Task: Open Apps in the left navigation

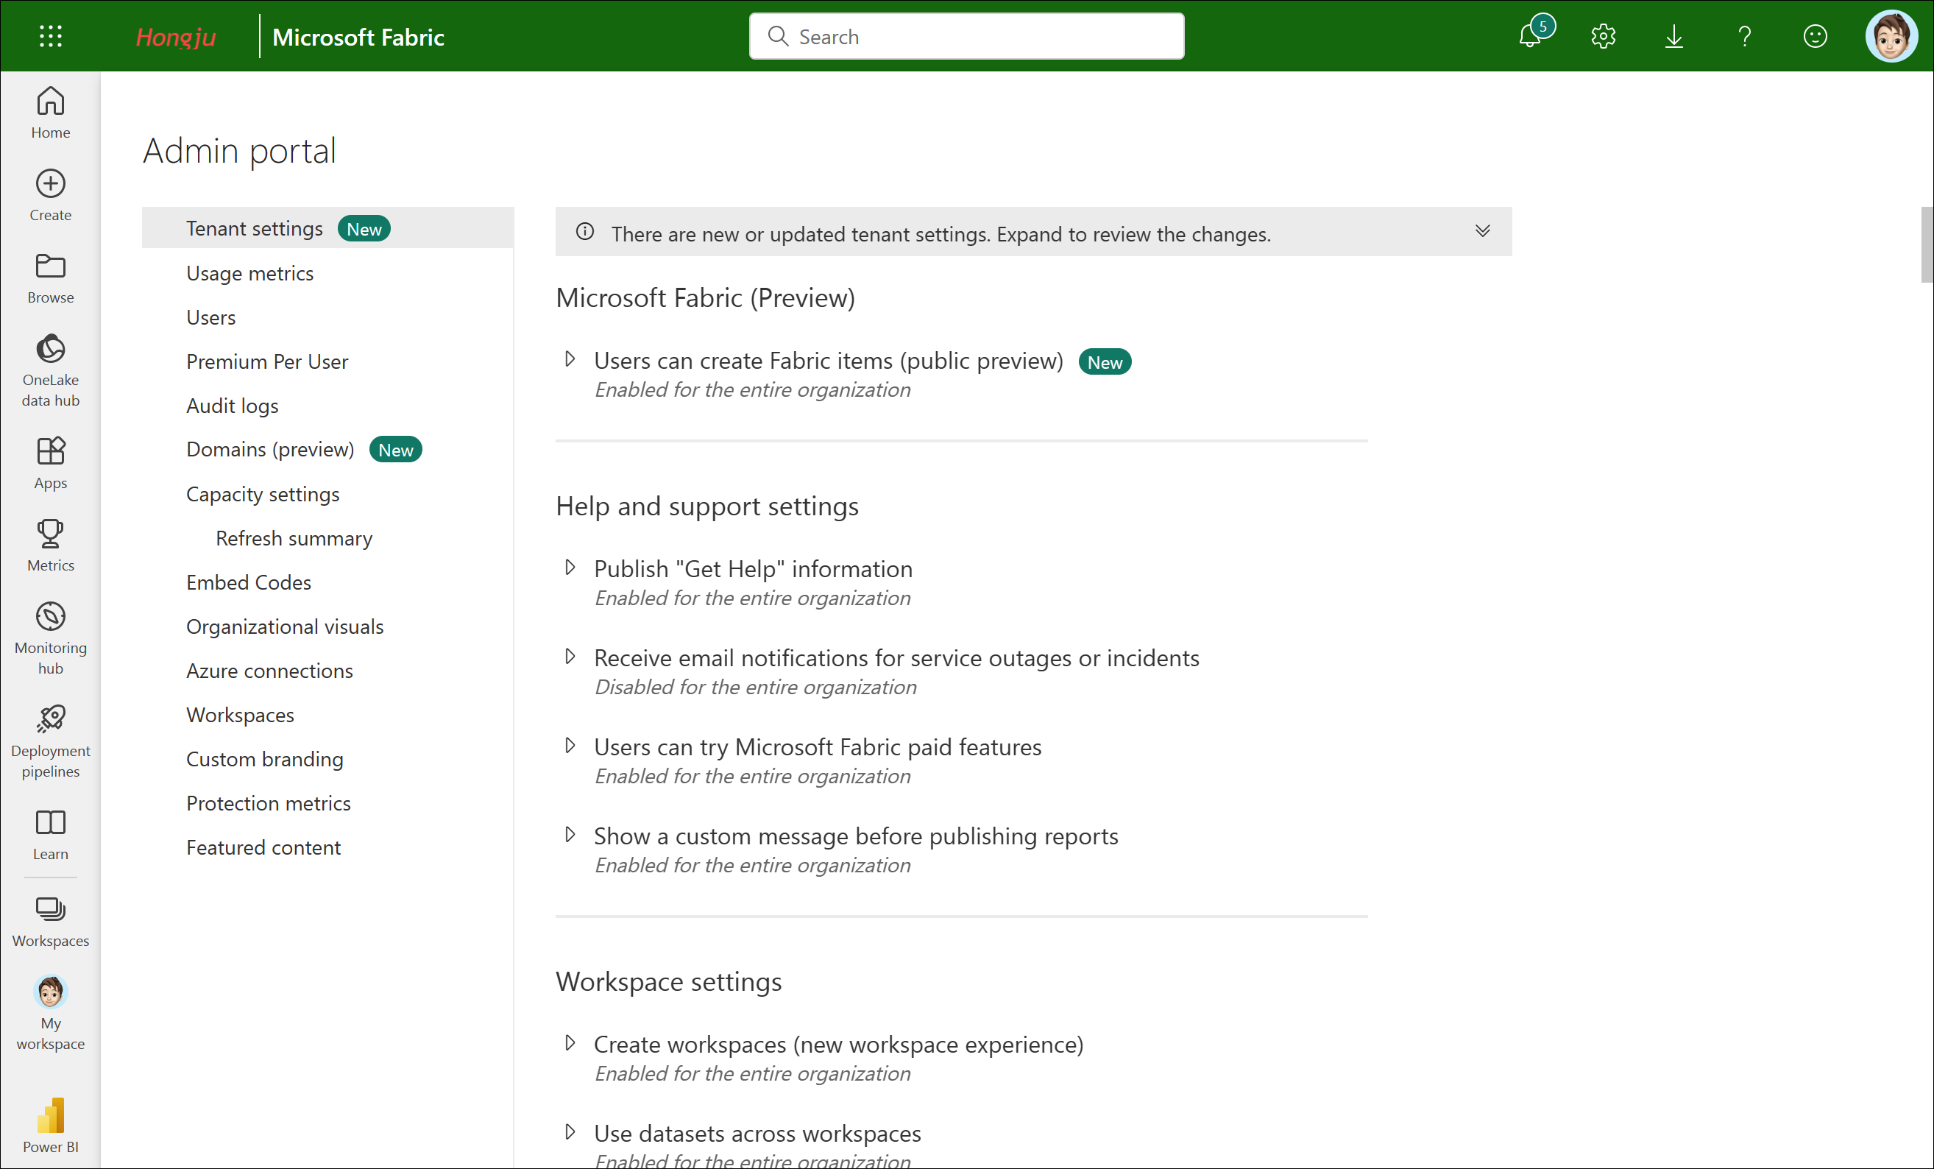Action: tap(50, 463)
